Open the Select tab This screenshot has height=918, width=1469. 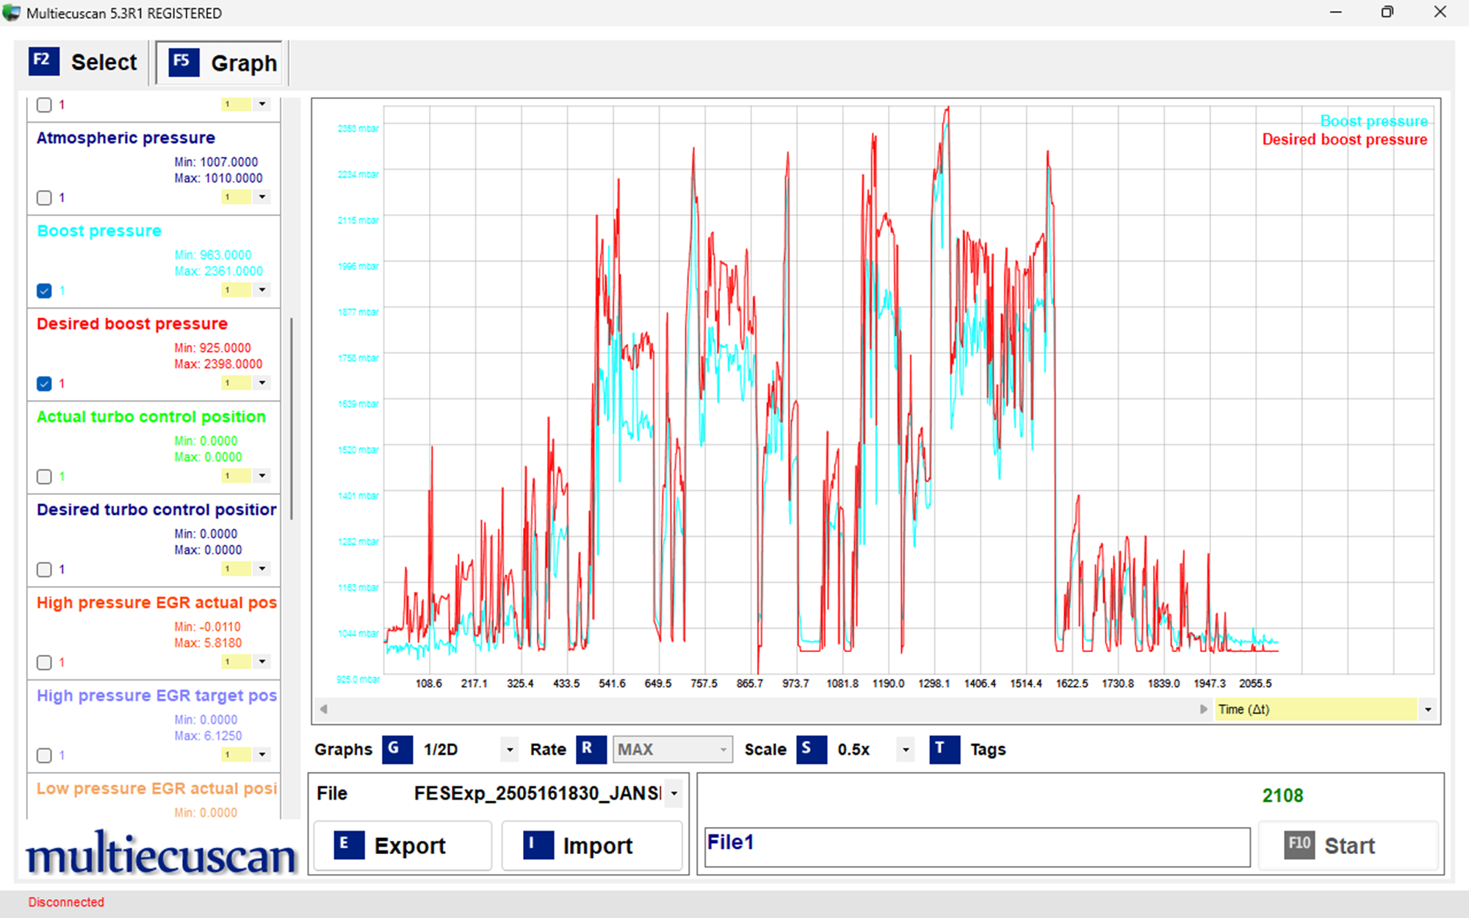(83, 62)
